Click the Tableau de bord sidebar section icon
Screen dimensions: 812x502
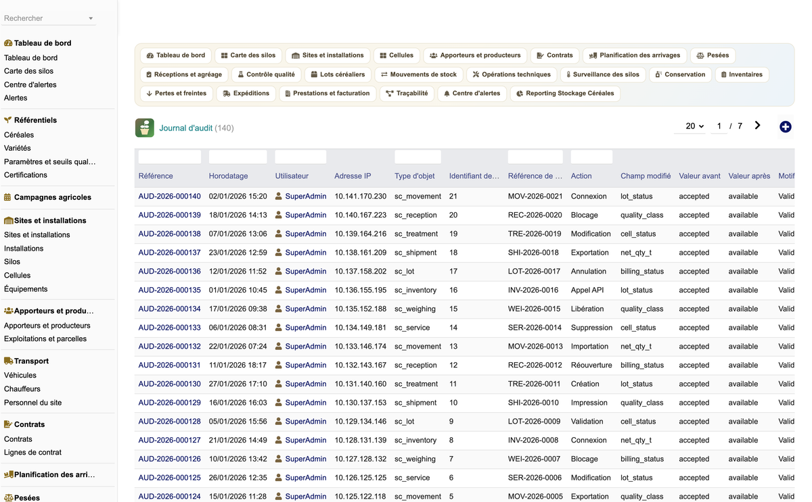click(8, 43)
